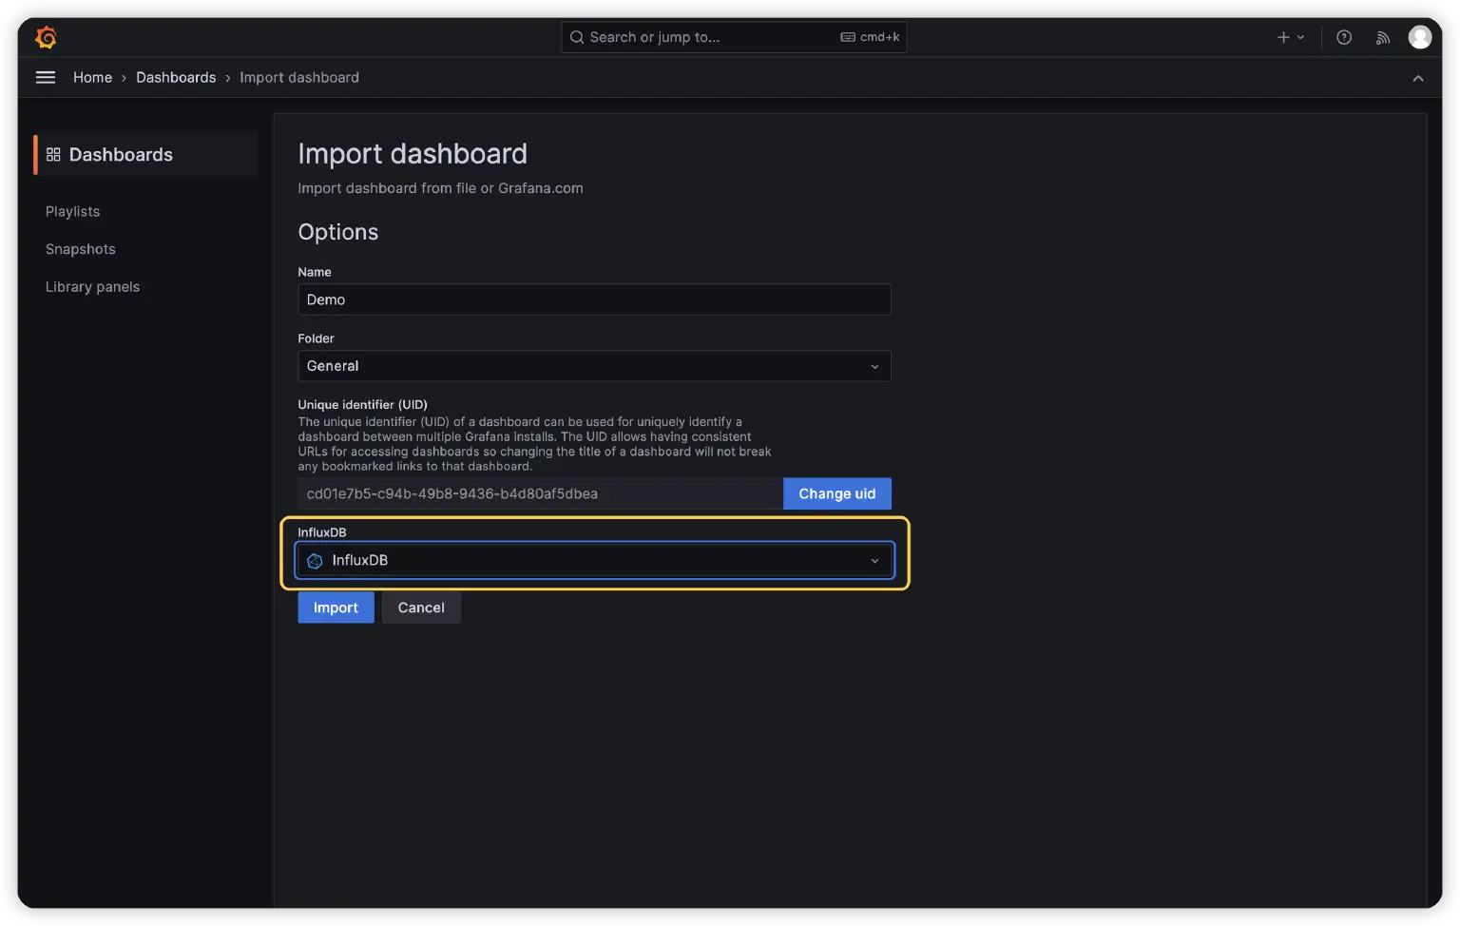
Task: Expand the Folder dropdown showing General
Action: coord(594,366)
